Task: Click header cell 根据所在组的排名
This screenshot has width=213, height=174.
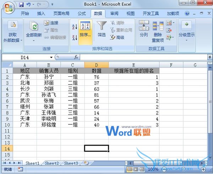Action: tap(134, 71)
